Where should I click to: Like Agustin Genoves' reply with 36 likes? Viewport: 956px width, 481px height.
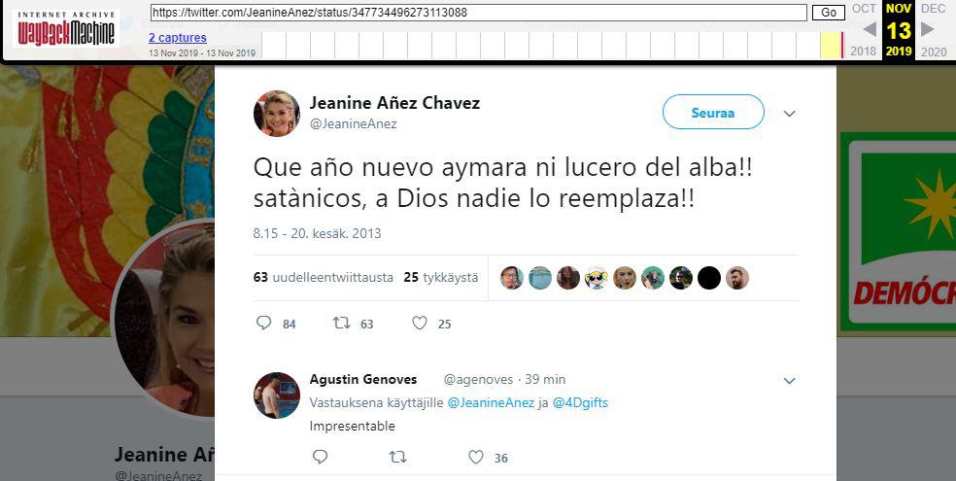476,457
